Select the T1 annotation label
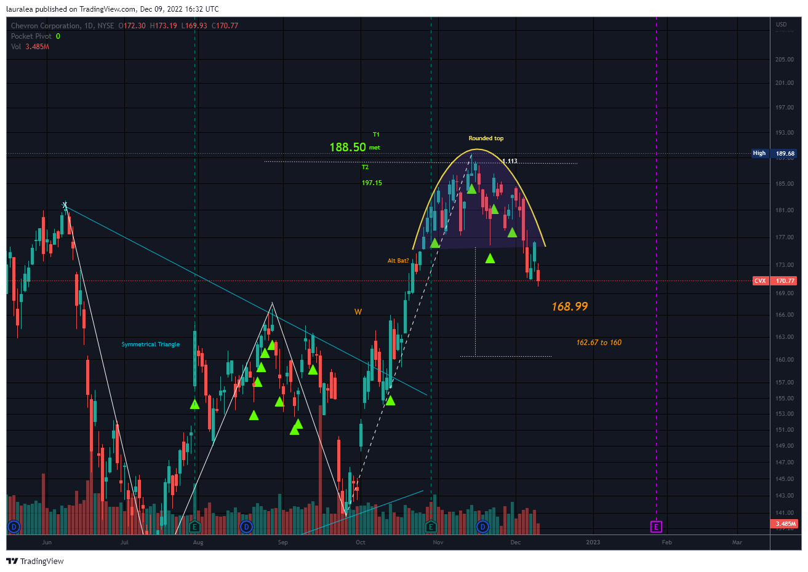 (376, 134)
